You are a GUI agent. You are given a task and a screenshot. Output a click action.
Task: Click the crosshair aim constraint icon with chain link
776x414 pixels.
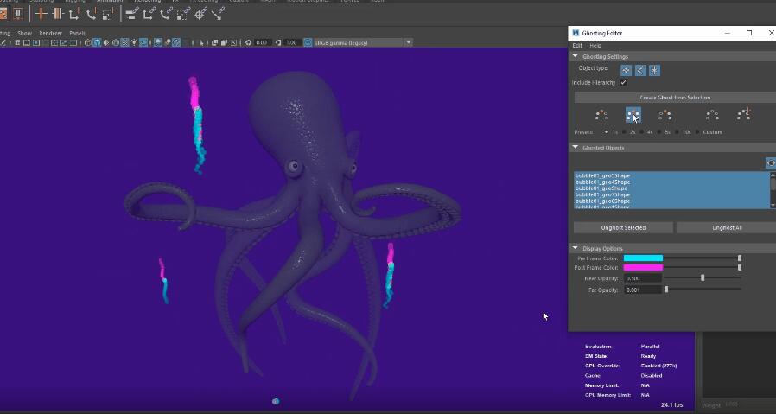200,14
